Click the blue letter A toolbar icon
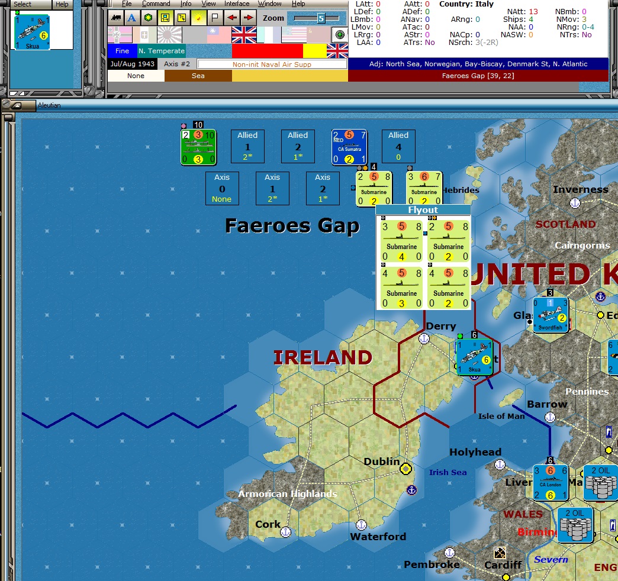Viewport: 618px width, 581px height. [132, 18]
